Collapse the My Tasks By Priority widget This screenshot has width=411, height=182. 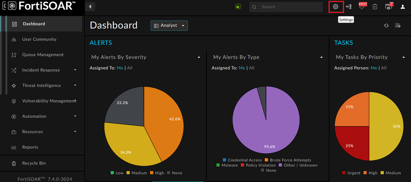[x=404, y=57]
